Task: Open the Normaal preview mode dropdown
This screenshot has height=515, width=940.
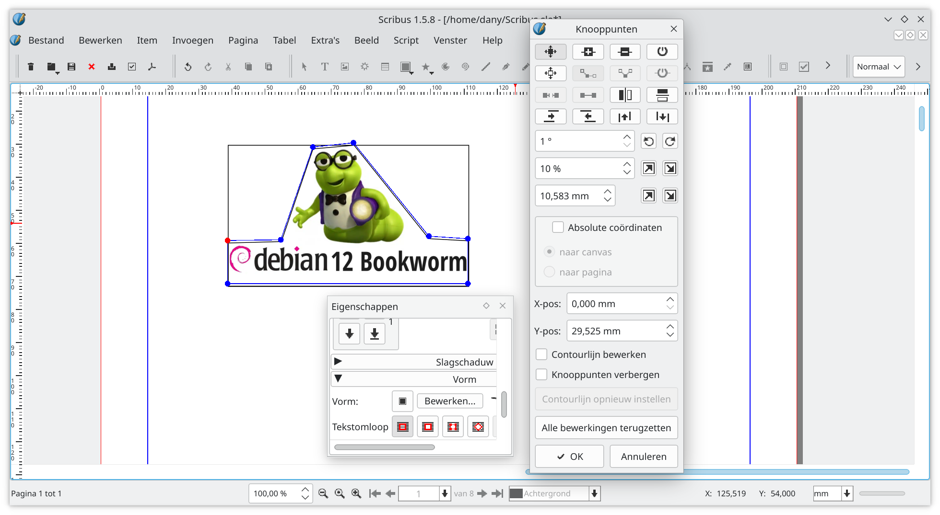Action: click(879, 67)
